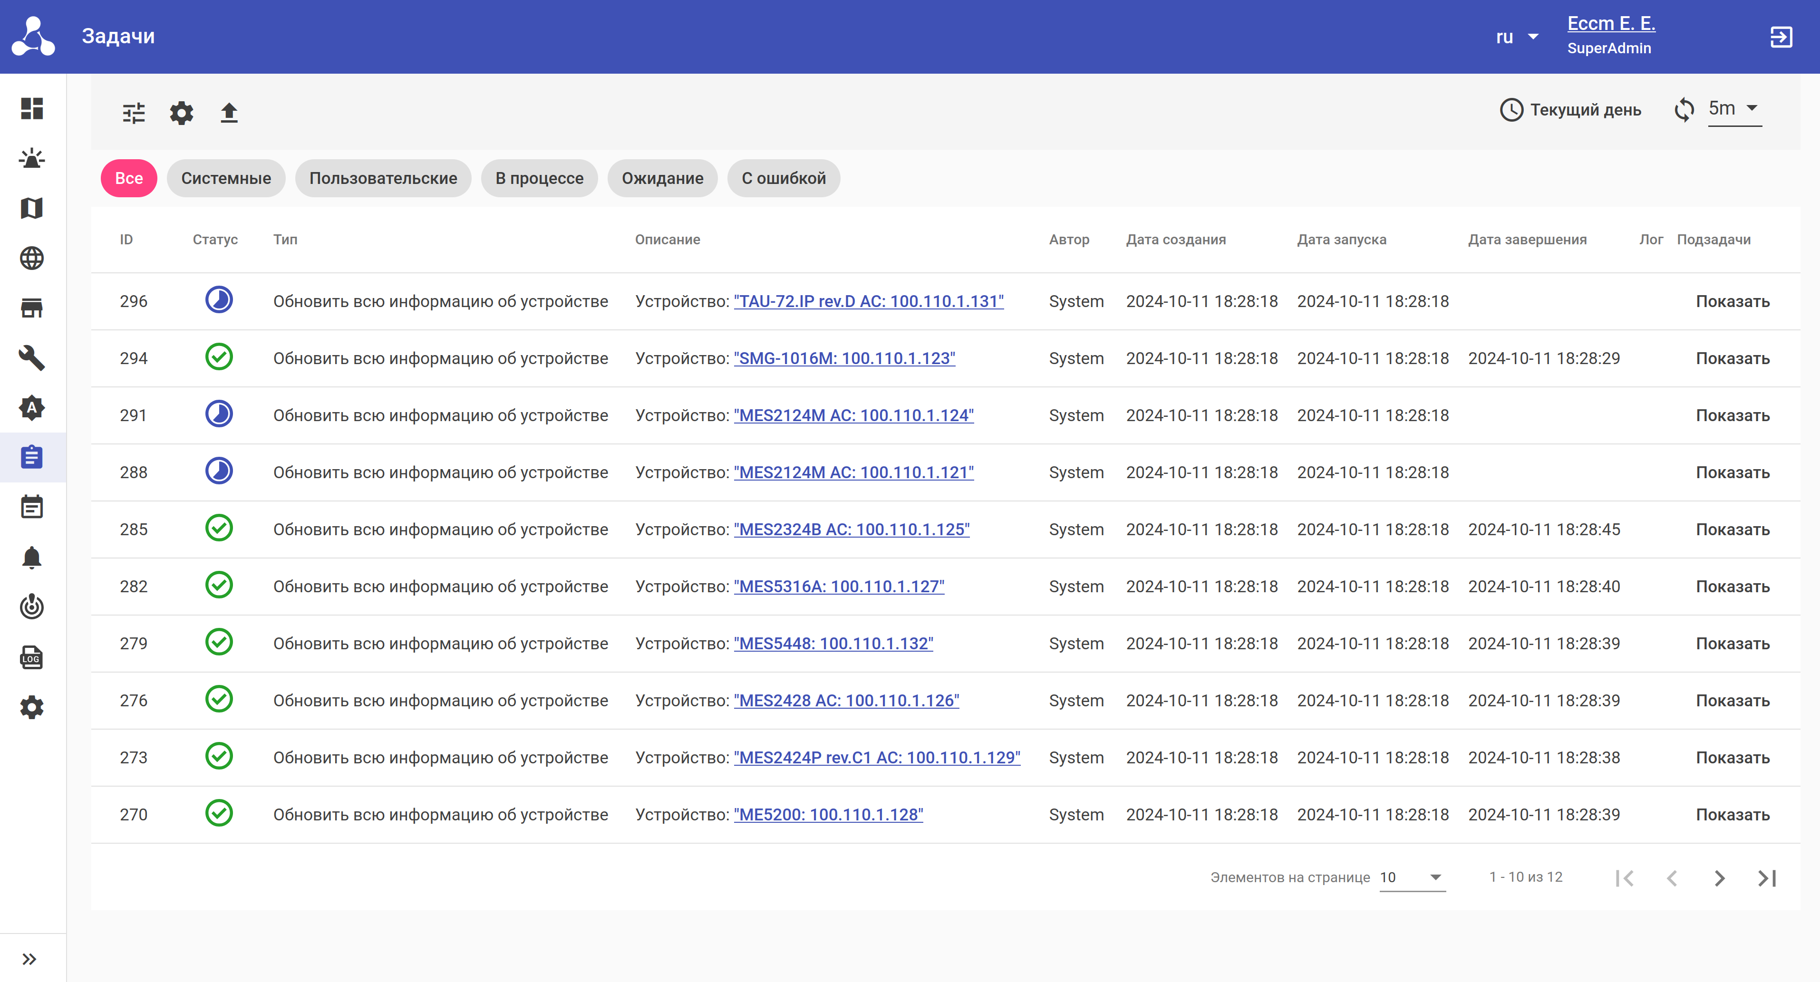Click the upload arrow icon in toolbar

point(229,113)
